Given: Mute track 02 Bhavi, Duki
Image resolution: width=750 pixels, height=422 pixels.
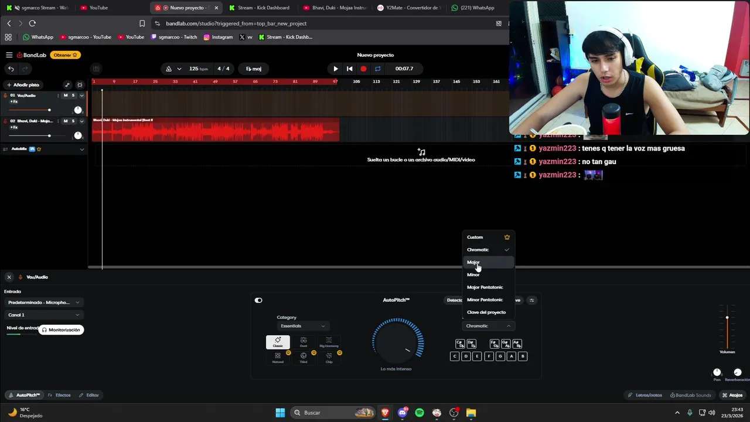Looking at the screenshot, I should pos(65,121).
